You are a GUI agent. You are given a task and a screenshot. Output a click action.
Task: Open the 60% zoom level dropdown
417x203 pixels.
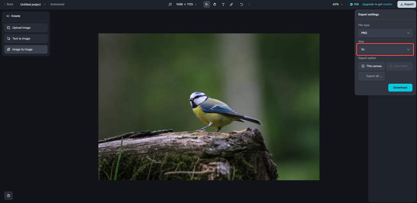tap(338, 4)
